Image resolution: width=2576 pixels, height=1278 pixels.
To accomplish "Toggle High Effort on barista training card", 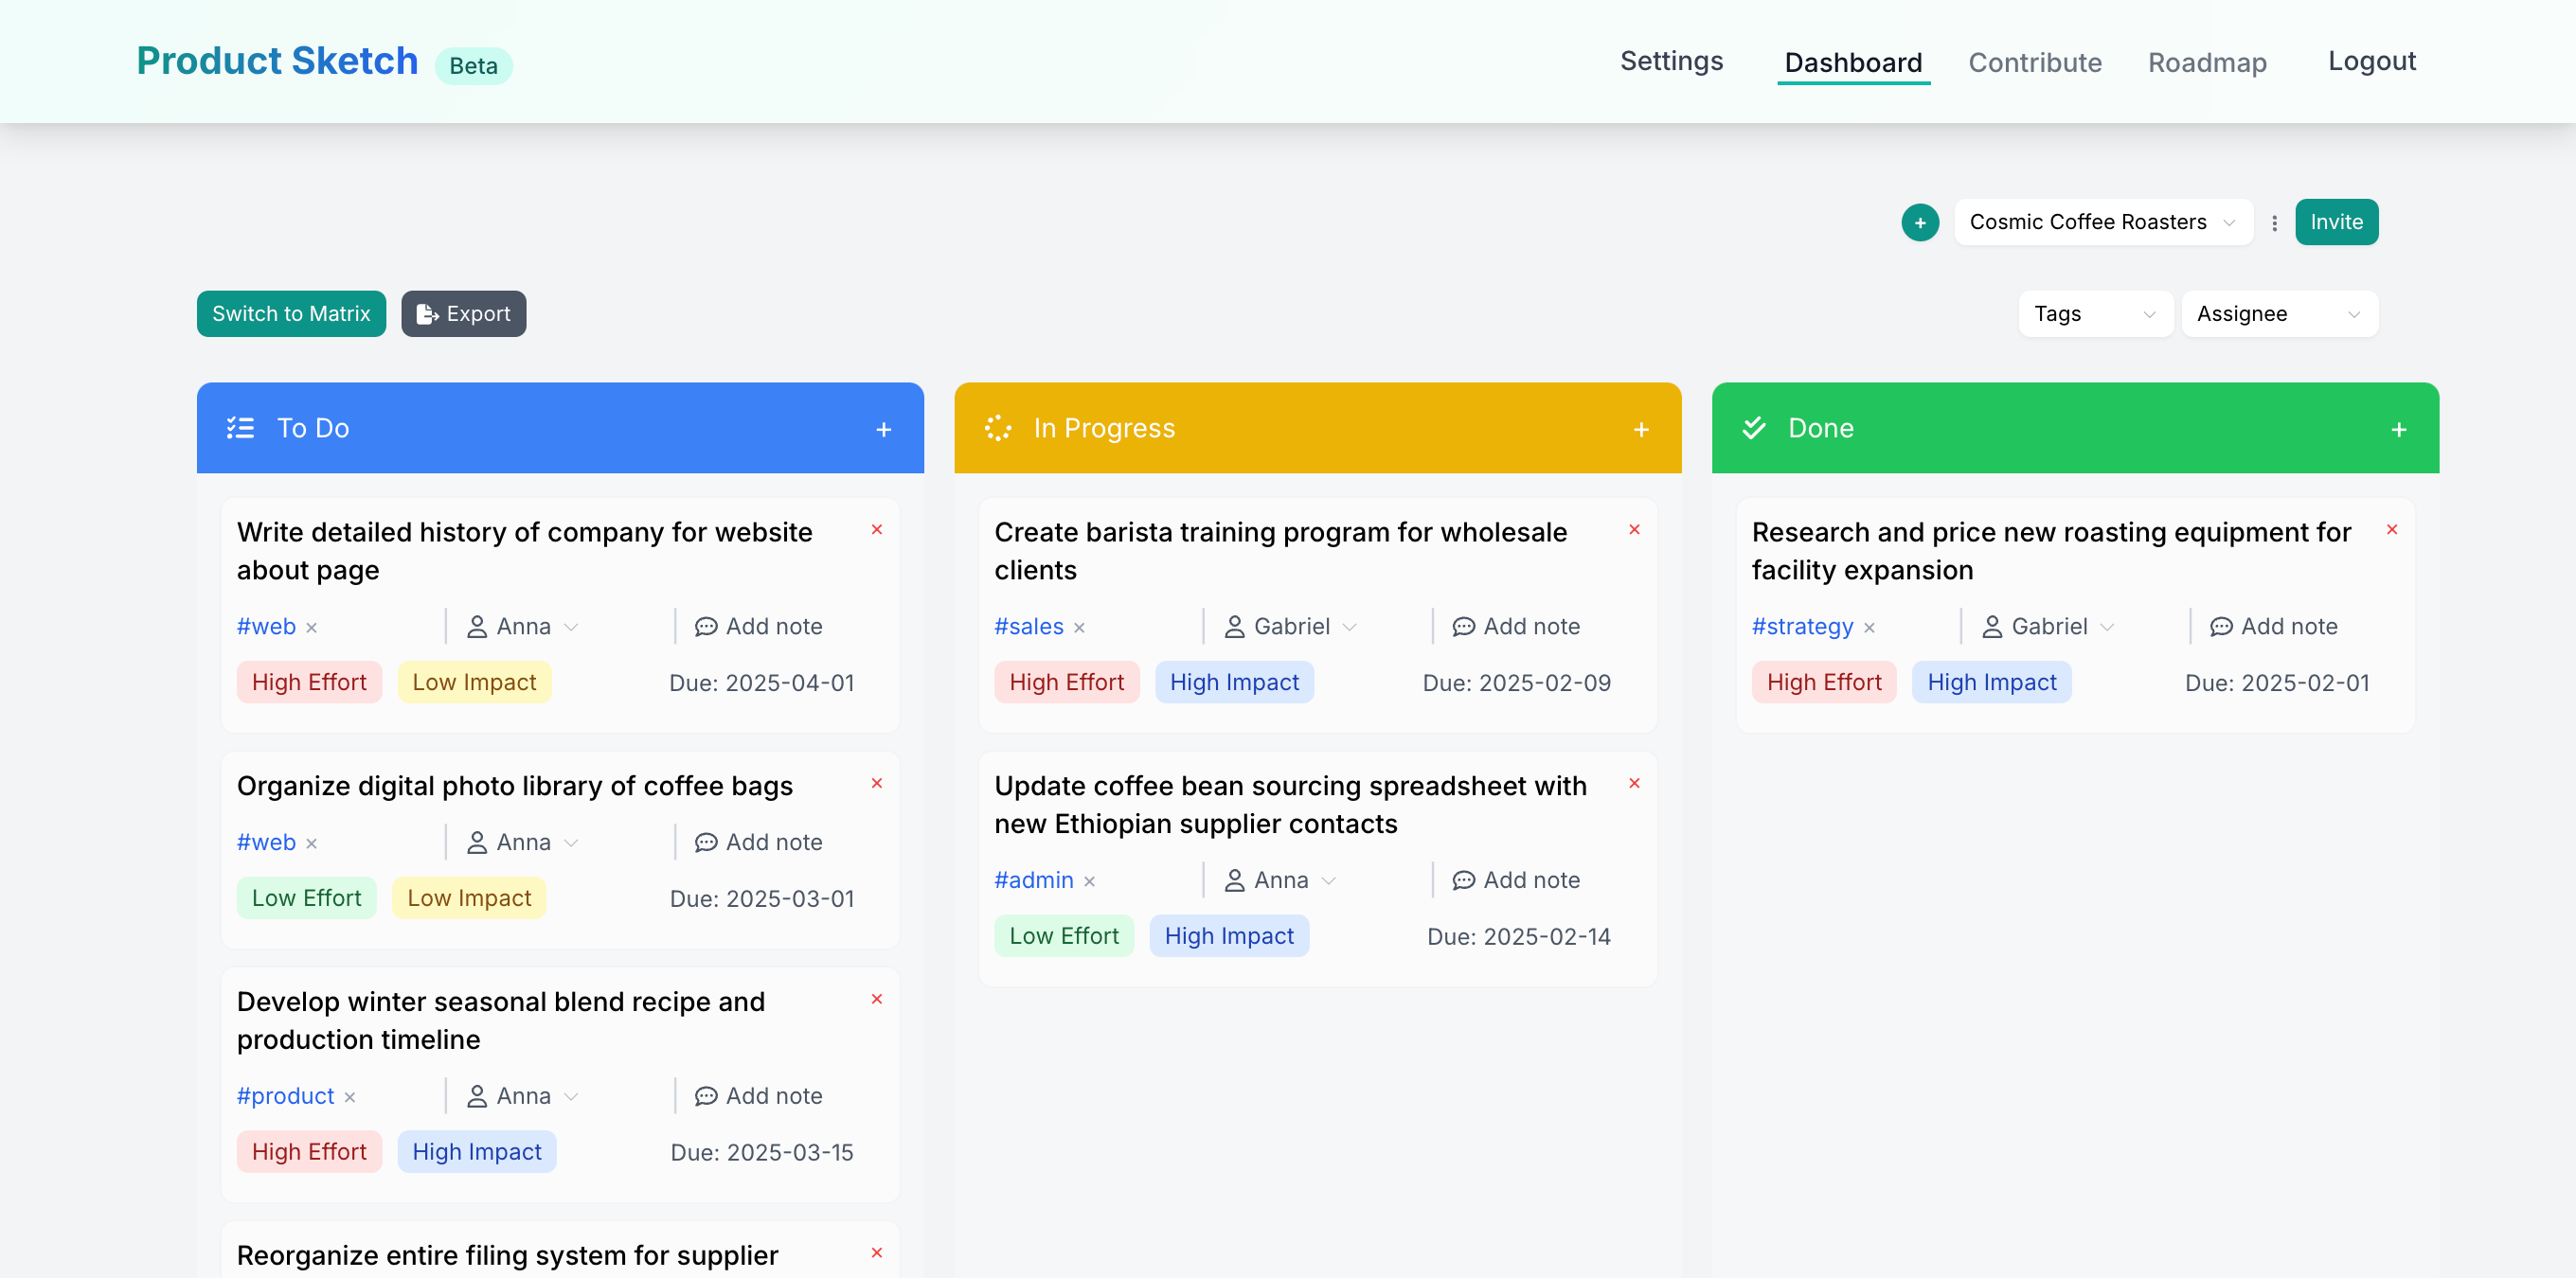I will point(1066,683).
